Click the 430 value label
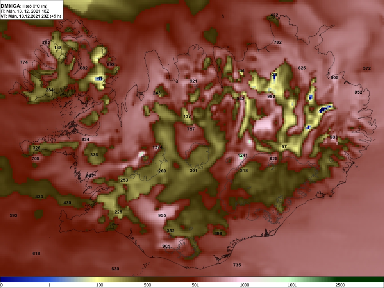 click(x=67, y=203)
